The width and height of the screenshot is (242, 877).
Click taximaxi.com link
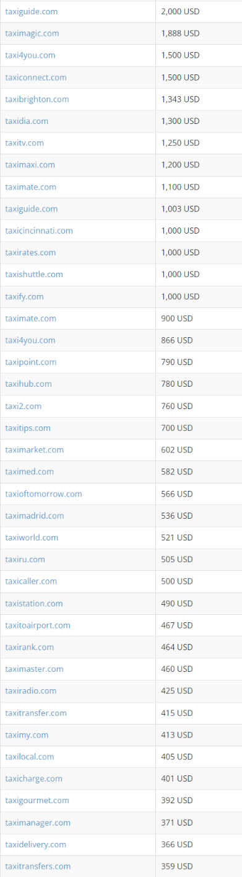(30, 165)
